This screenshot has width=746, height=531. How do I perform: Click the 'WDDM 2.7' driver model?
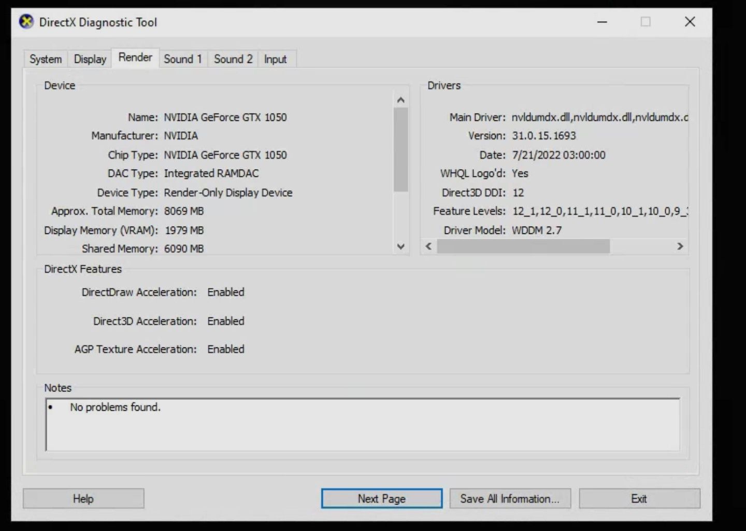[537, 230]
